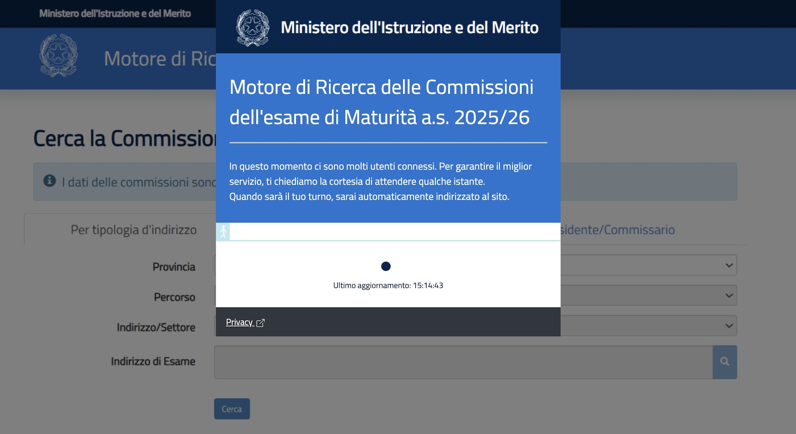Click the magnifier search icon button
Image resolution: width=796 pixels, height=434 pixels.
coord(724,362)
